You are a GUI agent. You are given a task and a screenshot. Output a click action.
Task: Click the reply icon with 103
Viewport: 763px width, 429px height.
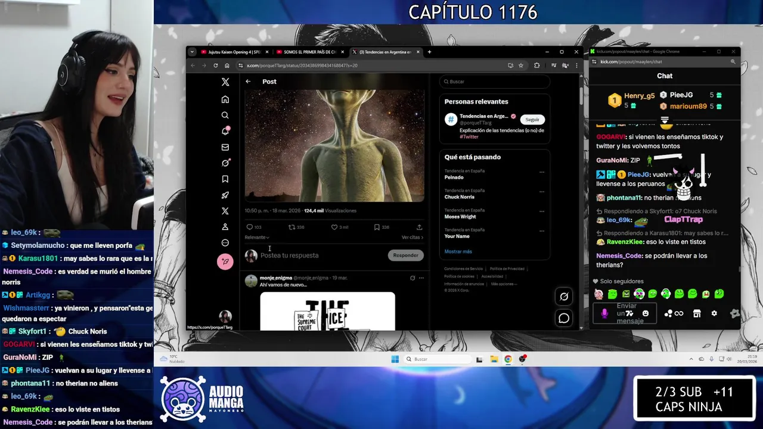(250, 227)
